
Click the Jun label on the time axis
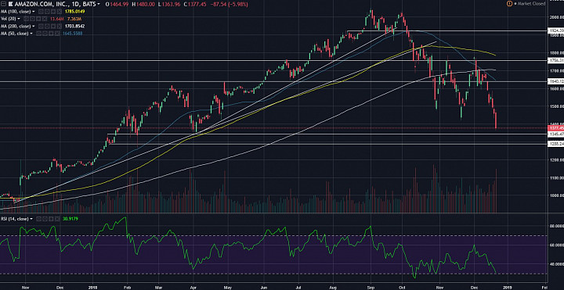tap(264, 287)
